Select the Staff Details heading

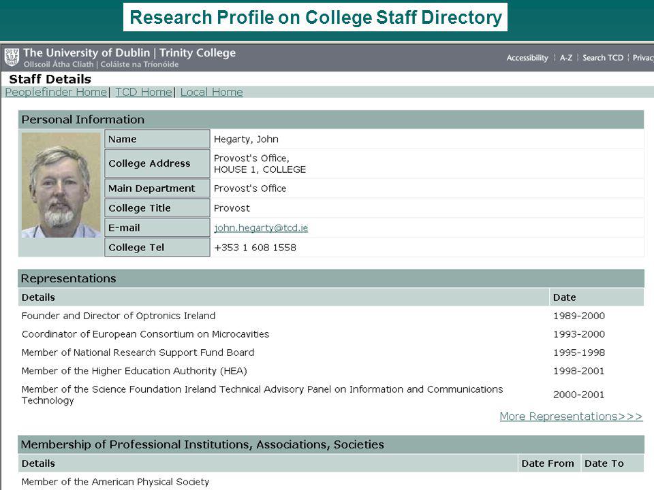pyautogui.click(x=50, y=79)
